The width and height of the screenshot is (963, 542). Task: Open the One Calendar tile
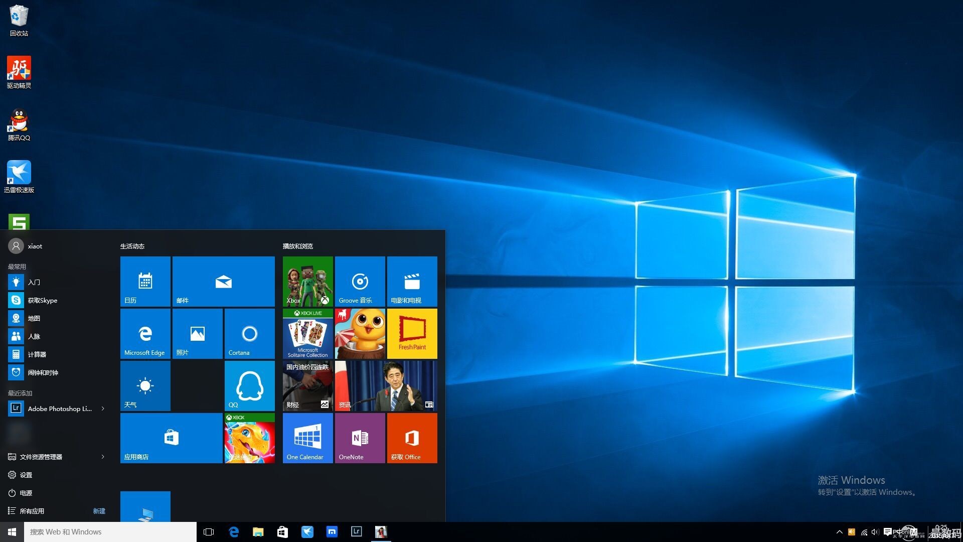pos(307,438)
